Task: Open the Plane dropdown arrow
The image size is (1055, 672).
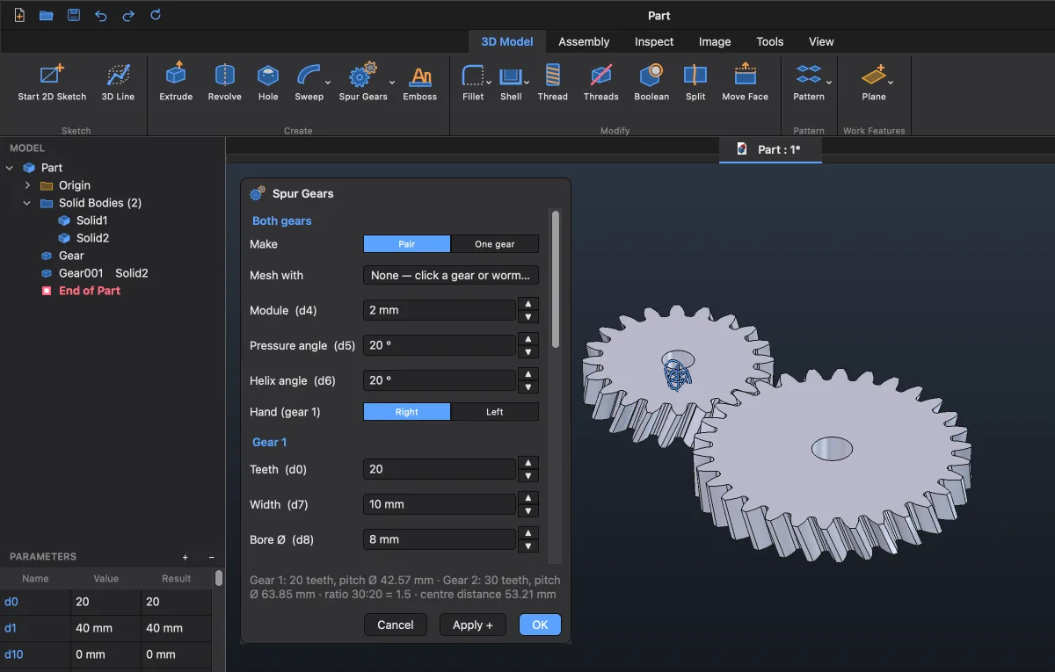Action: [891, 83]
